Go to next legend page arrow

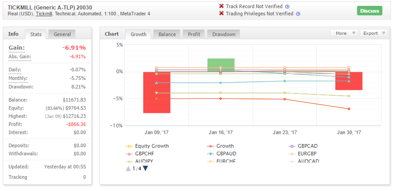click(x=146, y=168)
